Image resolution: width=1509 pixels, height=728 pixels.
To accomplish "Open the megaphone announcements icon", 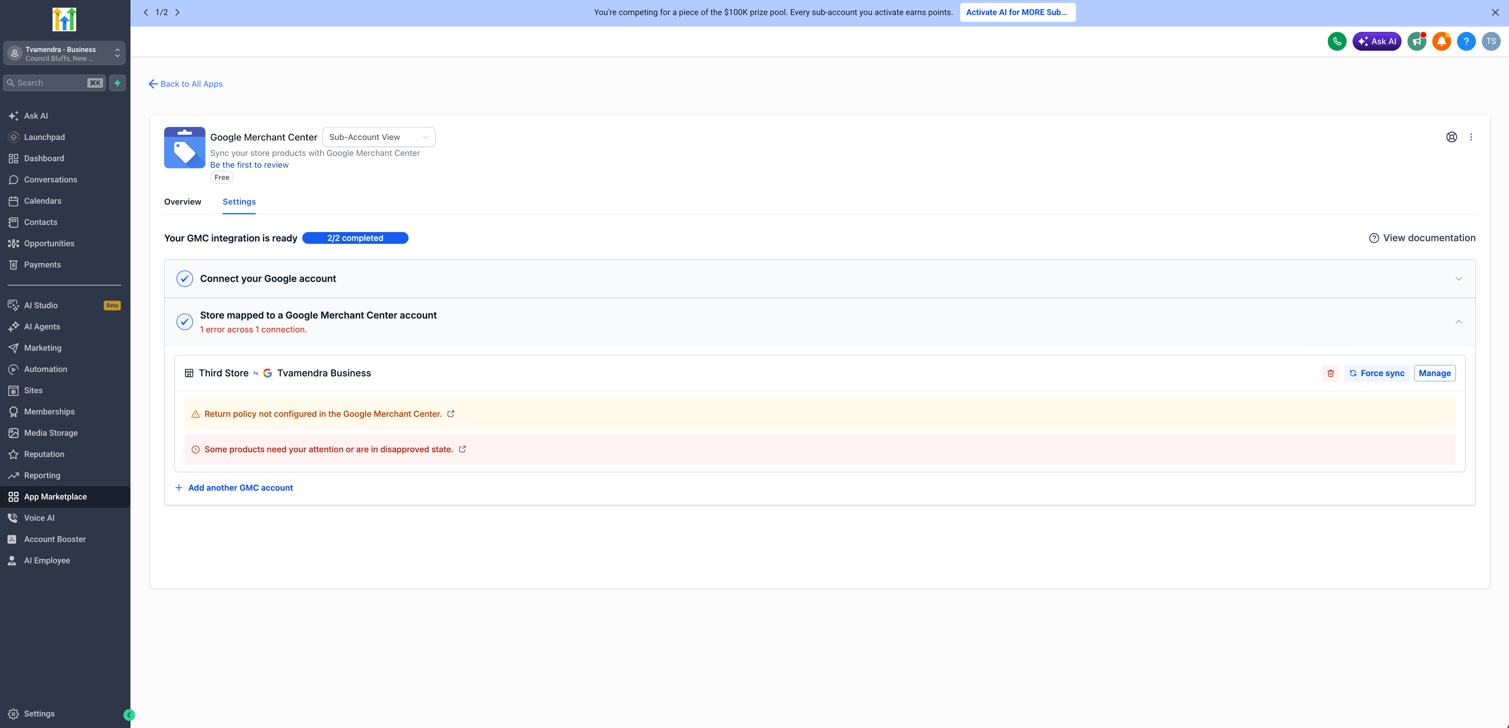I will coord(1416,42).
